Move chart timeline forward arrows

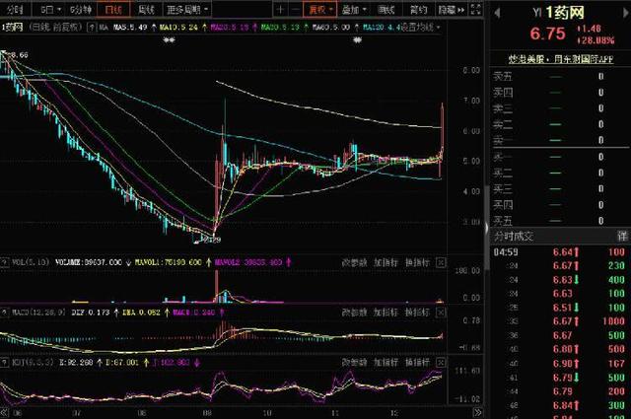[477, 412]
